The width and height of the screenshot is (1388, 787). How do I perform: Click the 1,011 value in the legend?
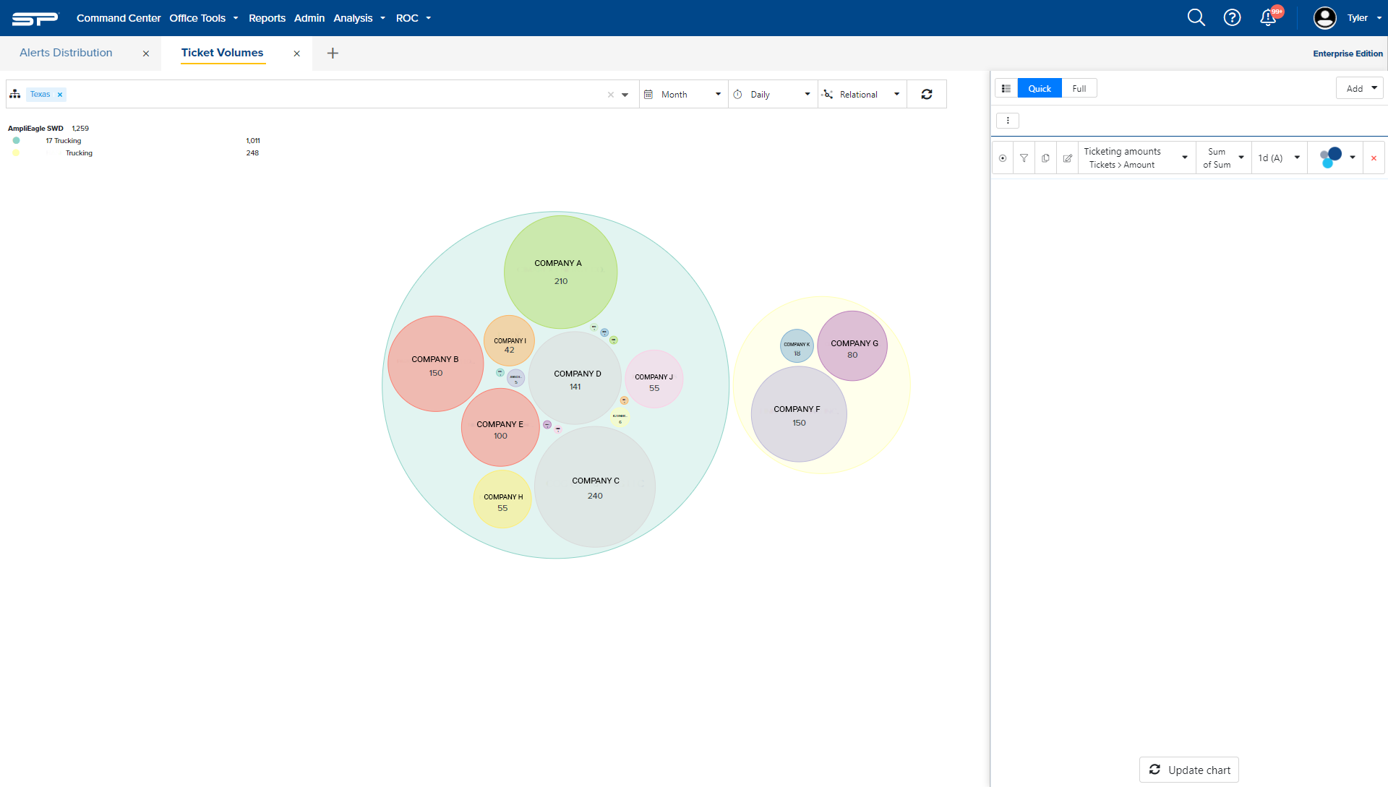coord(253,140)
